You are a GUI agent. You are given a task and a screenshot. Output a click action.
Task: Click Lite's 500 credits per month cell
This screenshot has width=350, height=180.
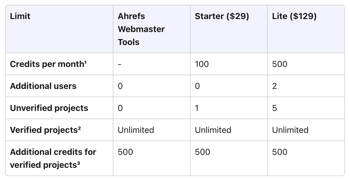click(280, 64)
